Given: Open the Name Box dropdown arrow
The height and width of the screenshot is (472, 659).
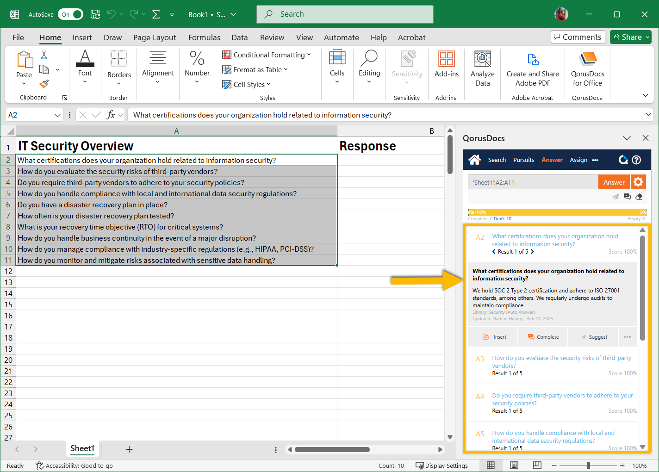Looking at the screenshot, I should coord(57,115).
